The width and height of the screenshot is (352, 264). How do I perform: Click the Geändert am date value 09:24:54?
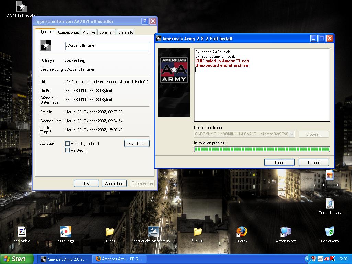click(x=94, y=121)
